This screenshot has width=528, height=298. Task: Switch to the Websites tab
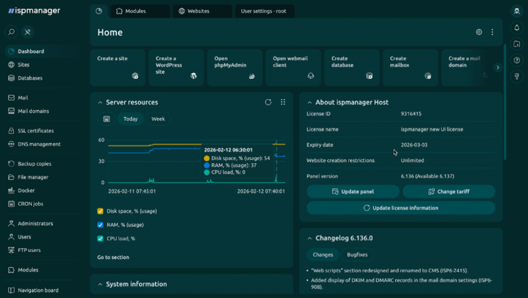point(202,11)
